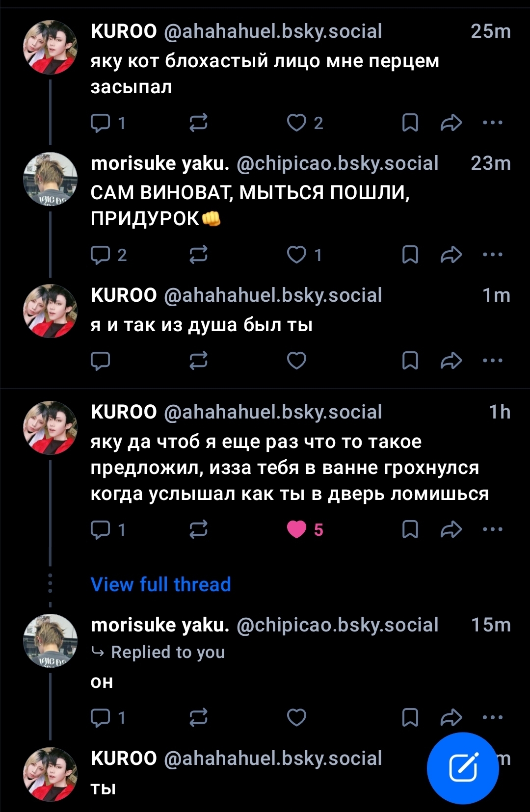Open more options on the САМ ВИНОВАТ post

coord(492,255)
